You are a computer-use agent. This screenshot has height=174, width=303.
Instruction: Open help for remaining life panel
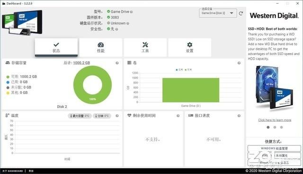pyautogui.click(x=178, y=116)
